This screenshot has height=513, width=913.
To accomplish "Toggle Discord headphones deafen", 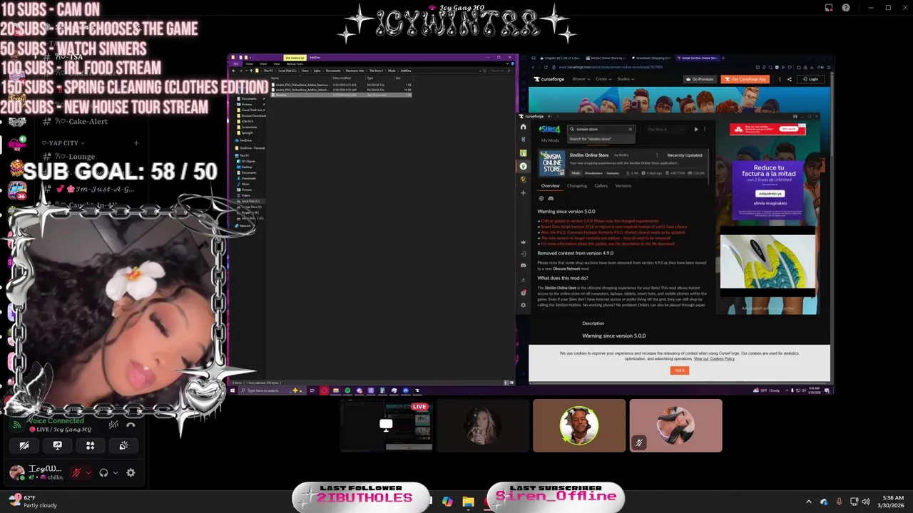I will point(103,472).
